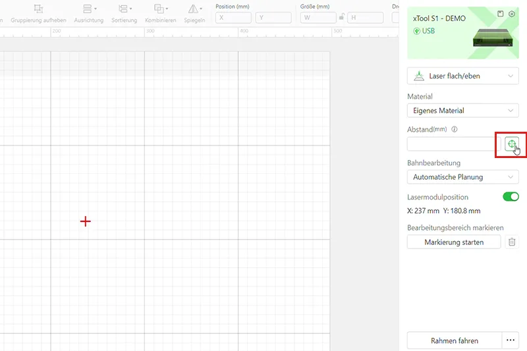Click the Position Y input field
This screenshot has height=351, width=527.
[x=273, y=18]
